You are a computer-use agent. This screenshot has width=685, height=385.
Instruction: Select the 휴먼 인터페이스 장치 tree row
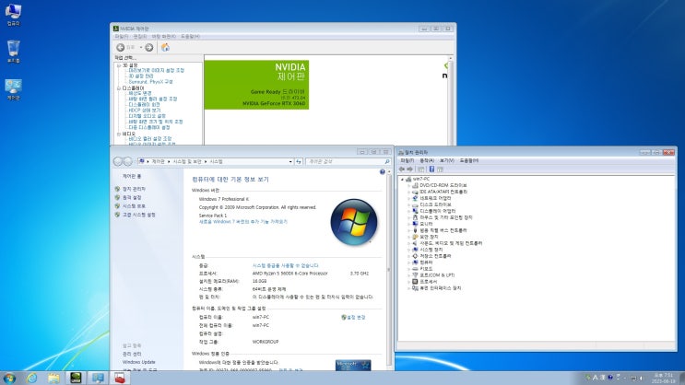(440, 288)
